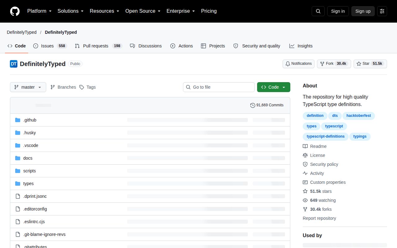The height and width of the screenshot is (248, 397).
Task: Open the scripts folder
Action: pyautogui.click(x=29, y=171)
